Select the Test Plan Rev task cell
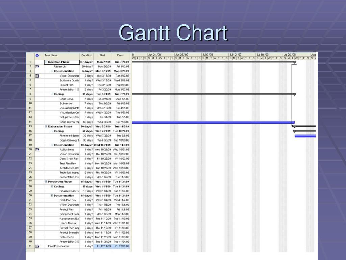346x260 pixels. pos(62,164)
